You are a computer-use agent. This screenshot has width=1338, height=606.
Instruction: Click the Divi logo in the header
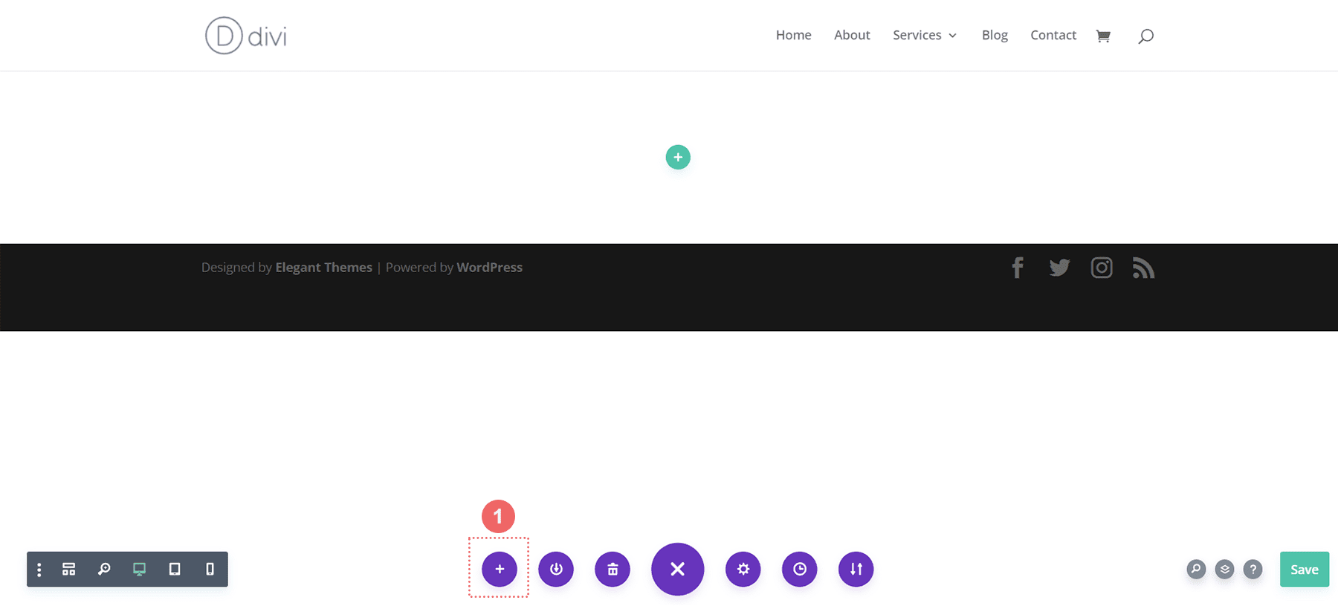pyautogui.click(x=246, y=36)
